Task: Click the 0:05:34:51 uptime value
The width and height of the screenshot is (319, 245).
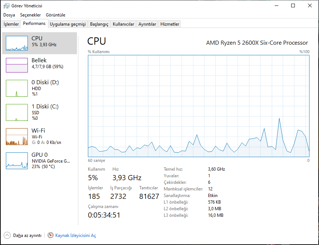Action: [104, 215]
